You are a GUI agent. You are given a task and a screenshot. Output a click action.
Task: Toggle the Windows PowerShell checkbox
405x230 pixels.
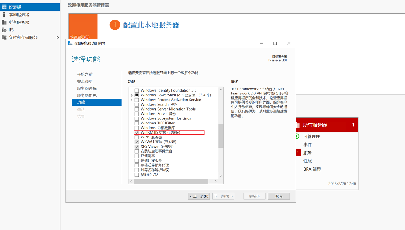click(x=137, y=95)
